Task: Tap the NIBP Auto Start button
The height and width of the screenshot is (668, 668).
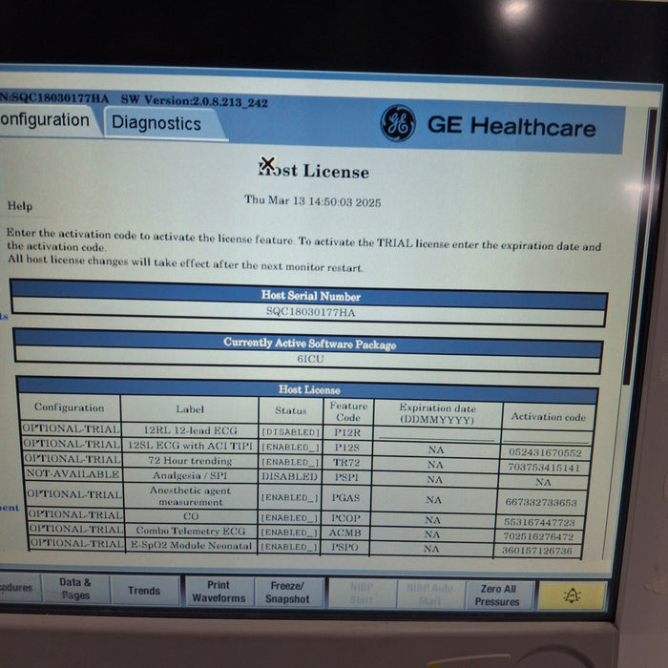Action: coord(429,594)
